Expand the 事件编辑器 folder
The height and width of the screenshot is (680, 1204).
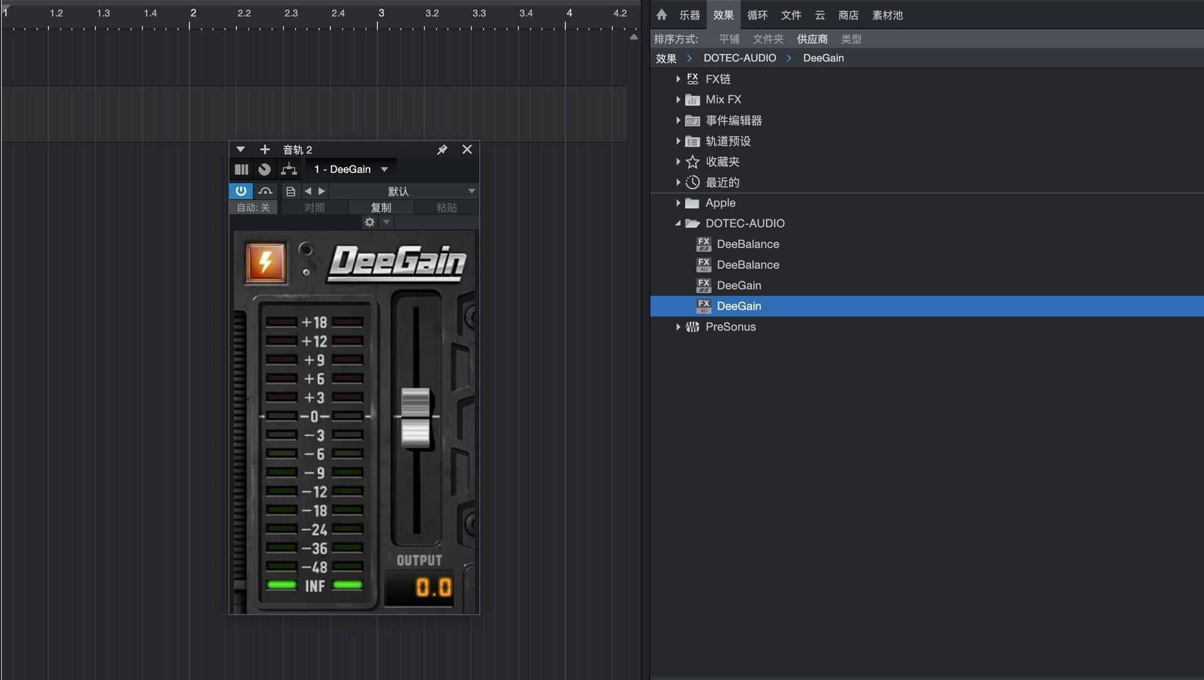pyautogui.click(x=677, y=120)
